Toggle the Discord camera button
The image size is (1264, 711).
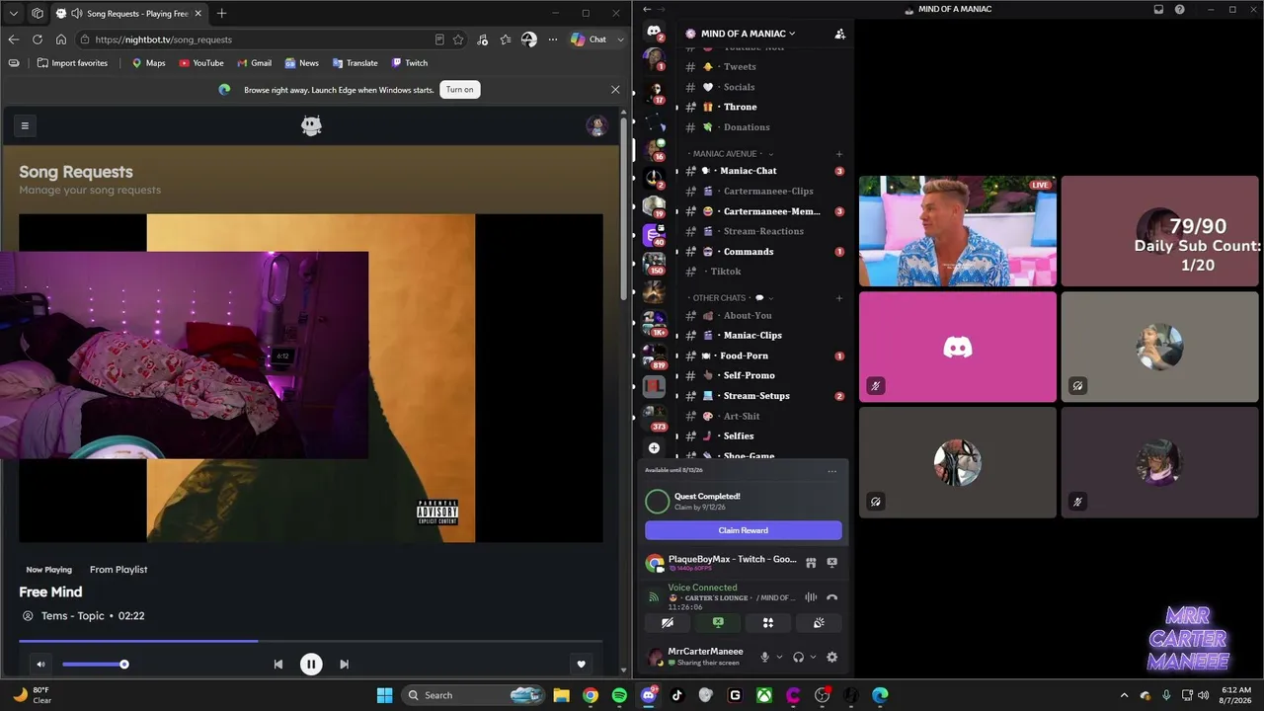[668, 623]
